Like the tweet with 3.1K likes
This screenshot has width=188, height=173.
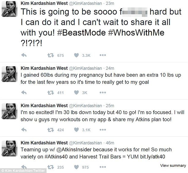point(77,130)
